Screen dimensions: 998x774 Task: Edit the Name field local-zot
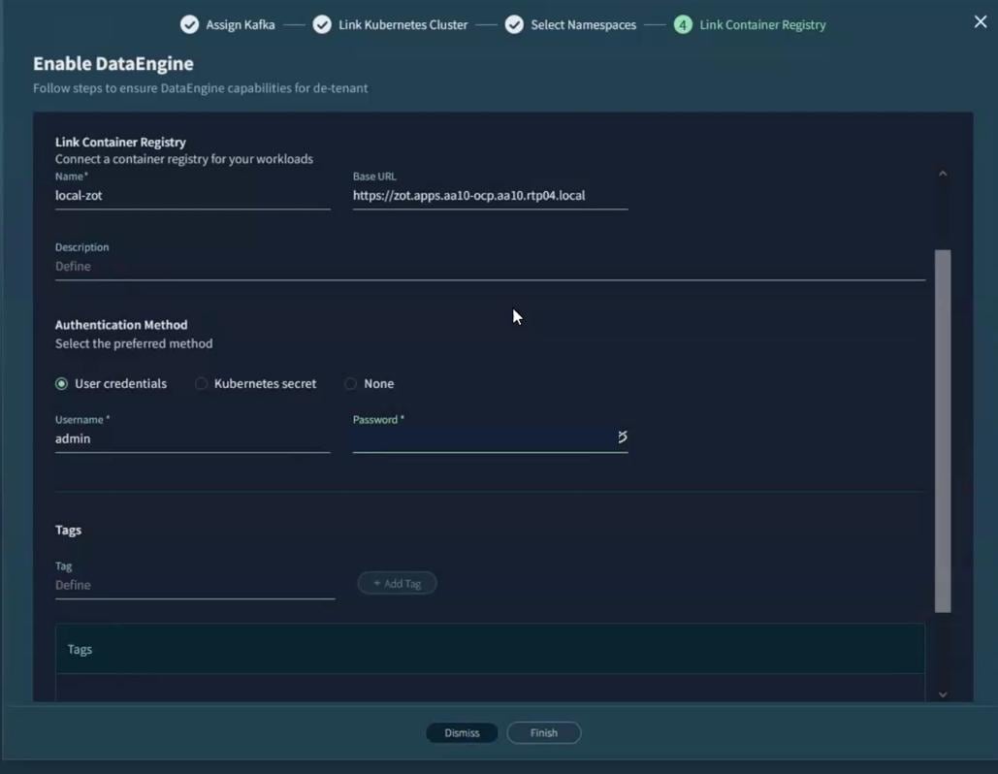(x=192, y=195)
